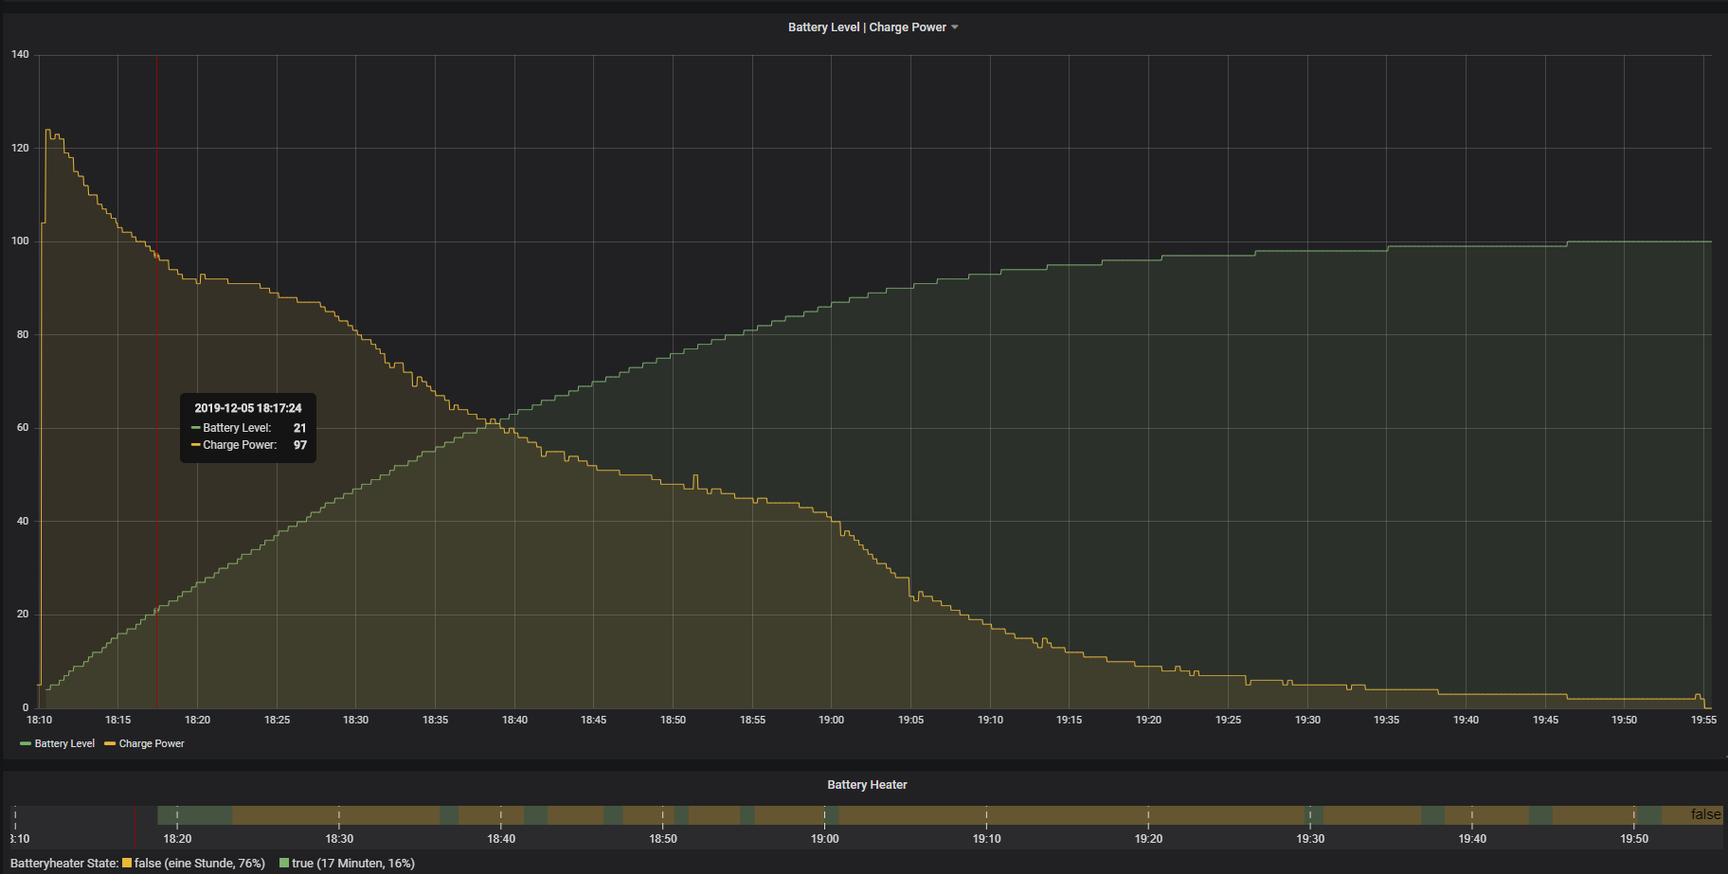The width and height of the screenshot is (1728, 874).
Task: Click the y-axis label 20
Action: 23,615
